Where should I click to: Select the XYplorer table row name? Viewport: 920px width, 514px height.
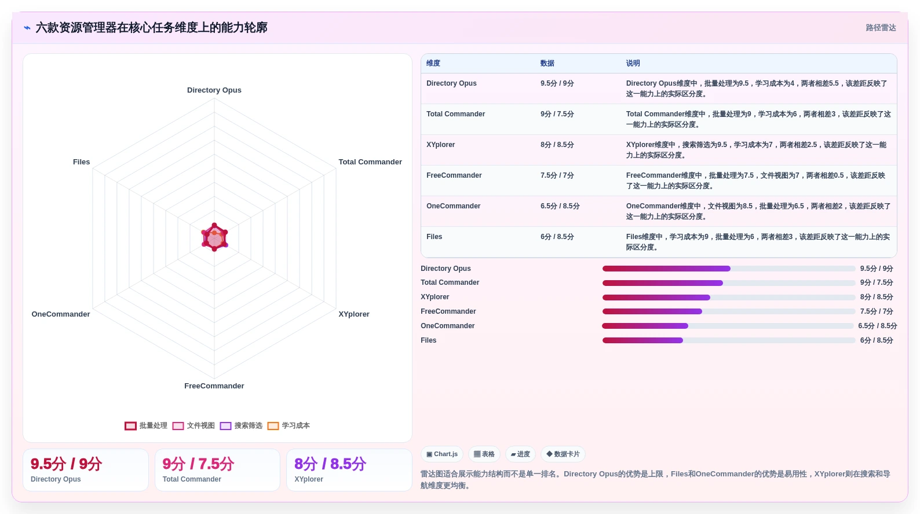click(x=441, y=145)
